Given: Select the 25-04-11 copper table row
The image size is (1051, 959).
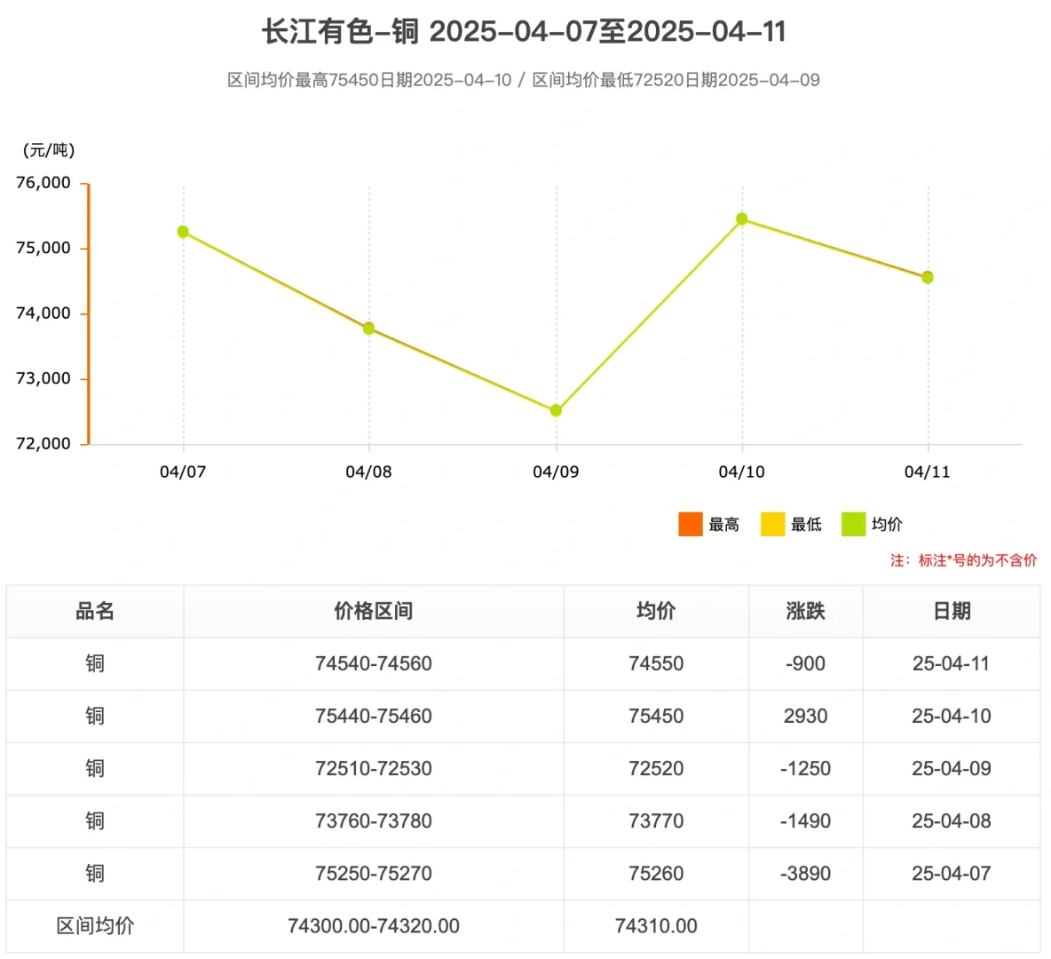Looking at the screenshot, I should click(x=525, y=663).
